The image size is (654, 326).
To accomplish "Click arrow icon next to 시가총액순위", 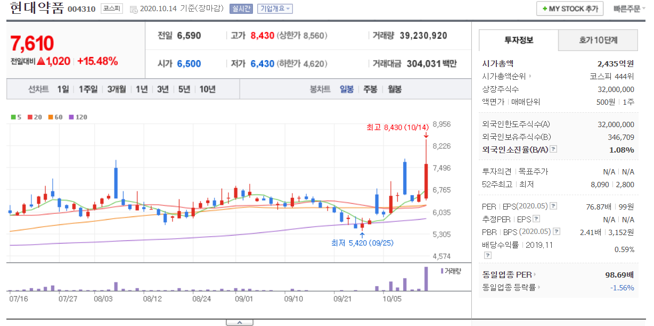I will click(530, 77).
